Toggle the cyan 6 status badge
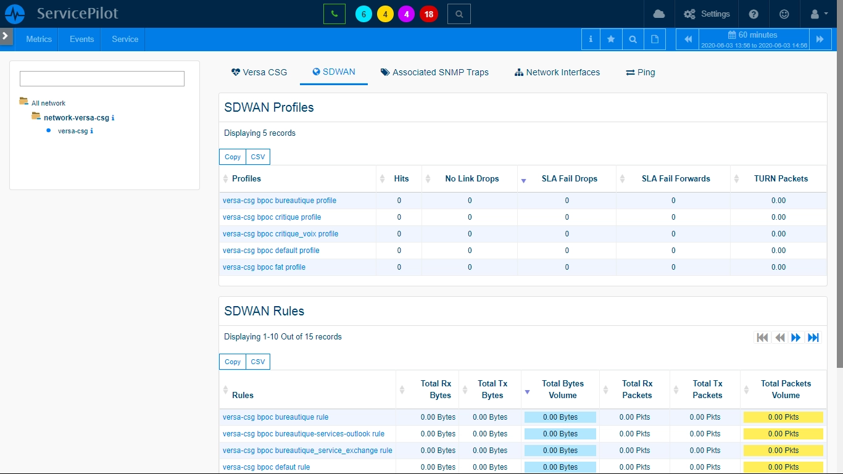 click(363, 14)
